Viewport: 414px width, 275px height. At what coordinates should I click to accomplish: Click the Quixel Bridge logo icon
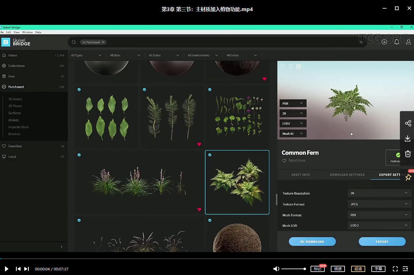click(x=6, y=42)
